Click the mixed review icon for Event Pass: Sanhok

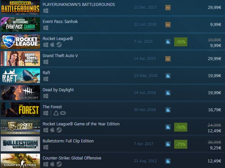(x=168, y=25)
